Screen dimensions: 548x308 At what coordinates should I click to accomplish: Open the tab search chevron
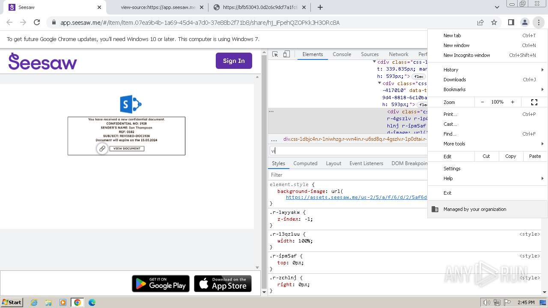497,7
